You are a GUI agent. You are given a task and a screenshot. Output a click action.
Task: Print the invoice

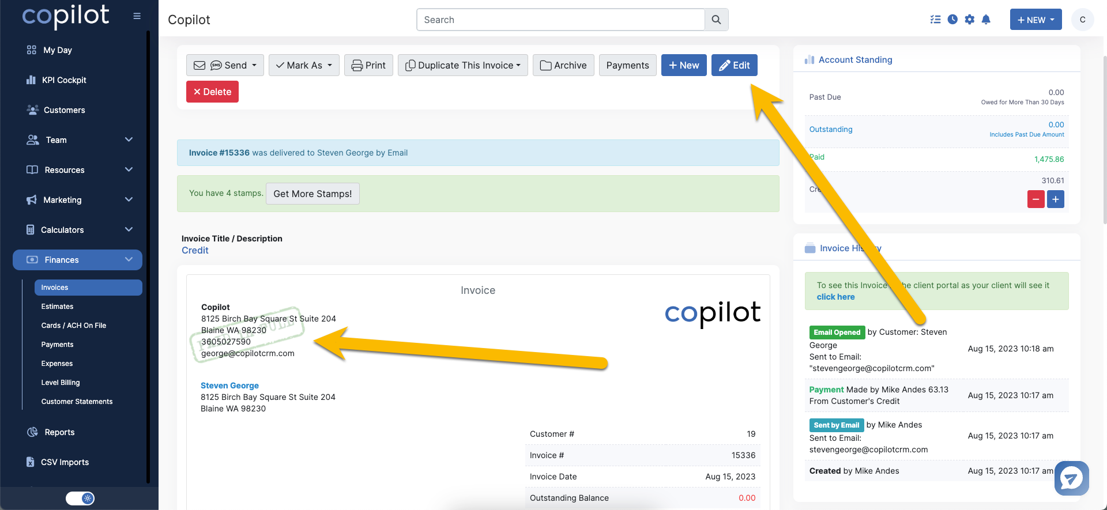pyautogui.click(x=369, y=65)
